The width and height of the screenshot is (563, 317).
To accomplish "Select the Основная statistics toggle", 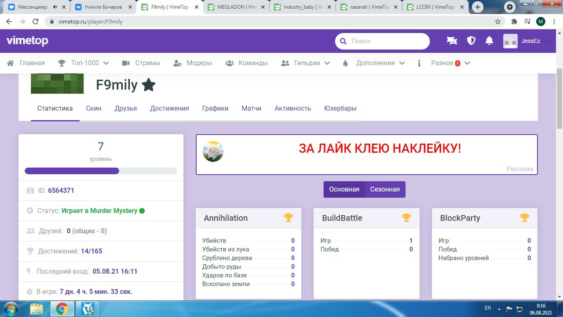I will pos(344,189).
